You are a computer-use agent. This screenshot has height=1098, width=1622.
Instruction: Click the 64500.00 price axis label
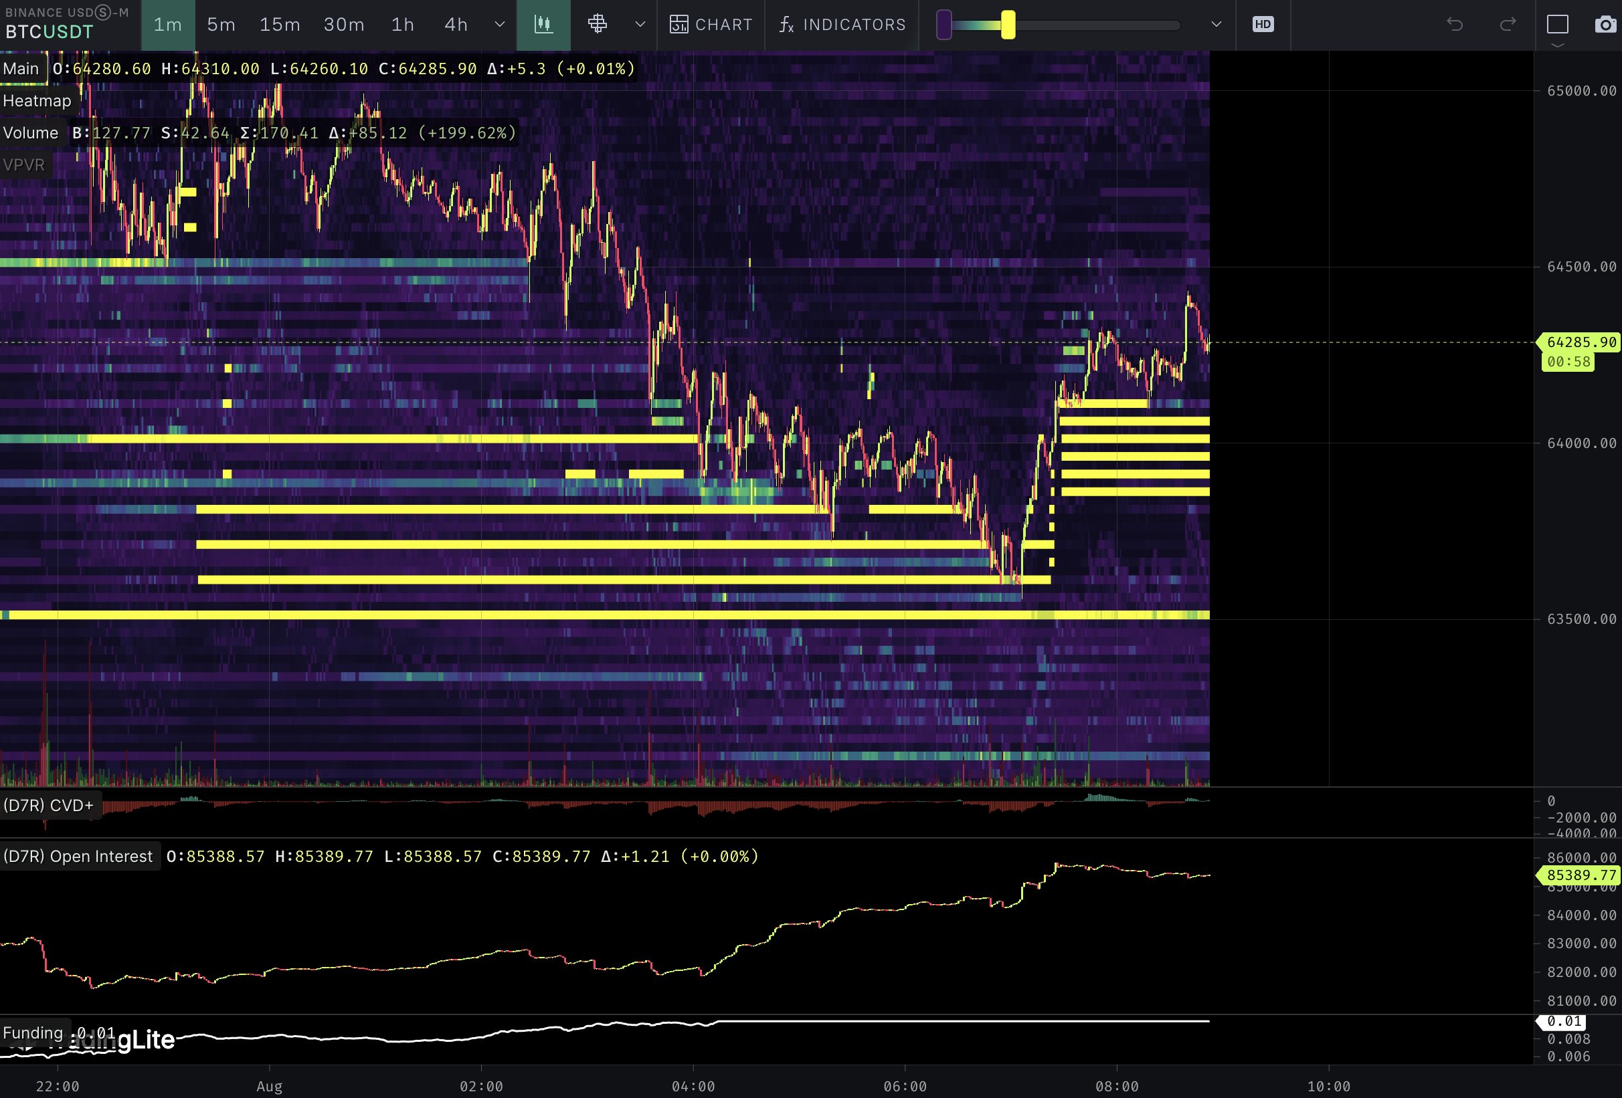point(1582,267)
